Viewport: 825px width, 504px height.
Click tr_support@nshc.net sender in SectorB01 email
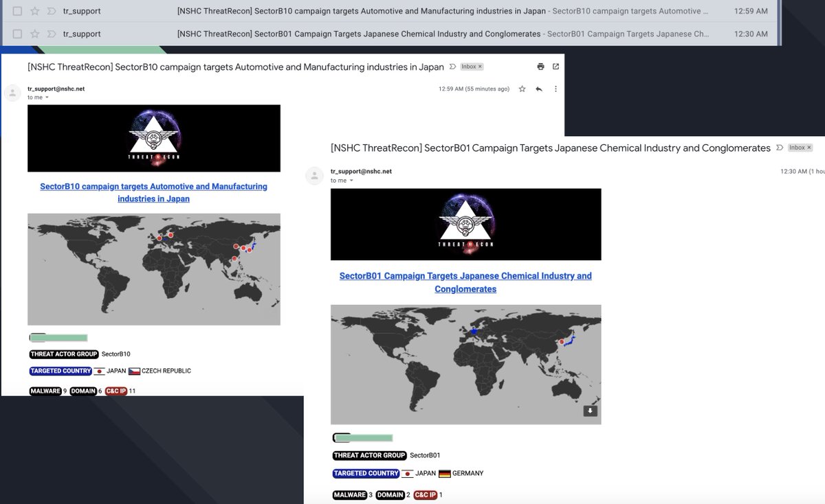pyautogui.click(x=360, y=171)
